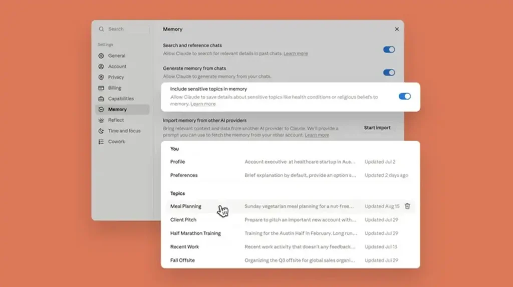Click Start import button
Image resolution: width=513 pixels, height=287 pixels.
coord(377,128)
